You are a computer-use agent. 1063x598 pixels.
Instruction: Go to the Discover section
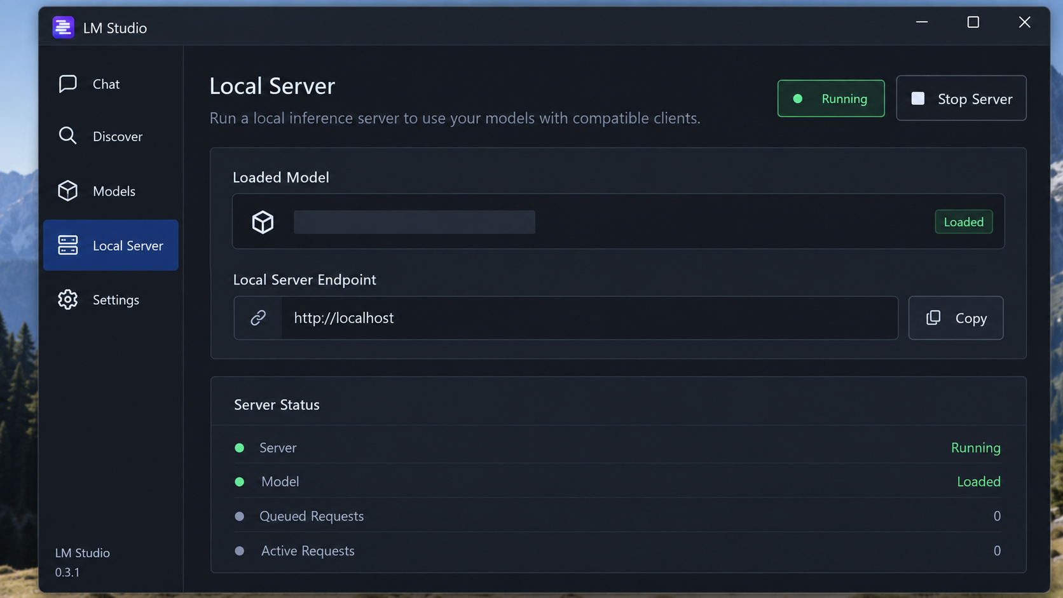111,136
